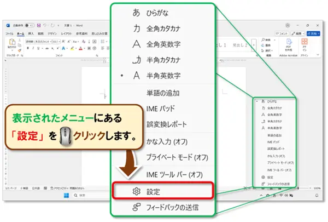
Task: Click the PDF を作成 Acrobat icon
Action: [x=290, y=44]
